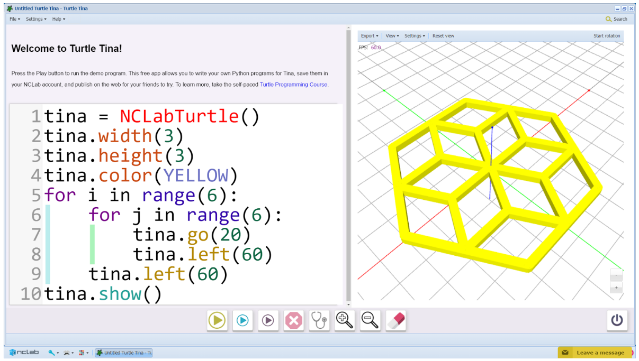Expand the 3D viewer Settings dropdown
Viewport: 639px width, 361px height.
(415, 36)
